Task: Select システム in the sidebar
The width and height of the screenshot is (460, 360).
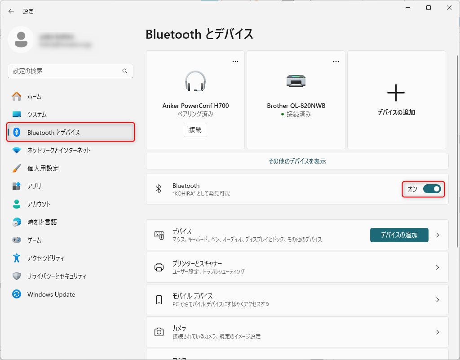Action: coord(37,114)
